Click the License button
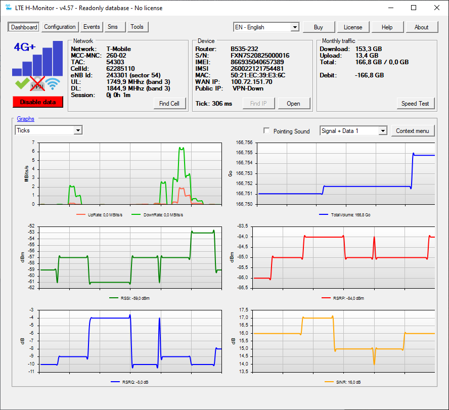449x410 pixels. click(x=353, y=27)
